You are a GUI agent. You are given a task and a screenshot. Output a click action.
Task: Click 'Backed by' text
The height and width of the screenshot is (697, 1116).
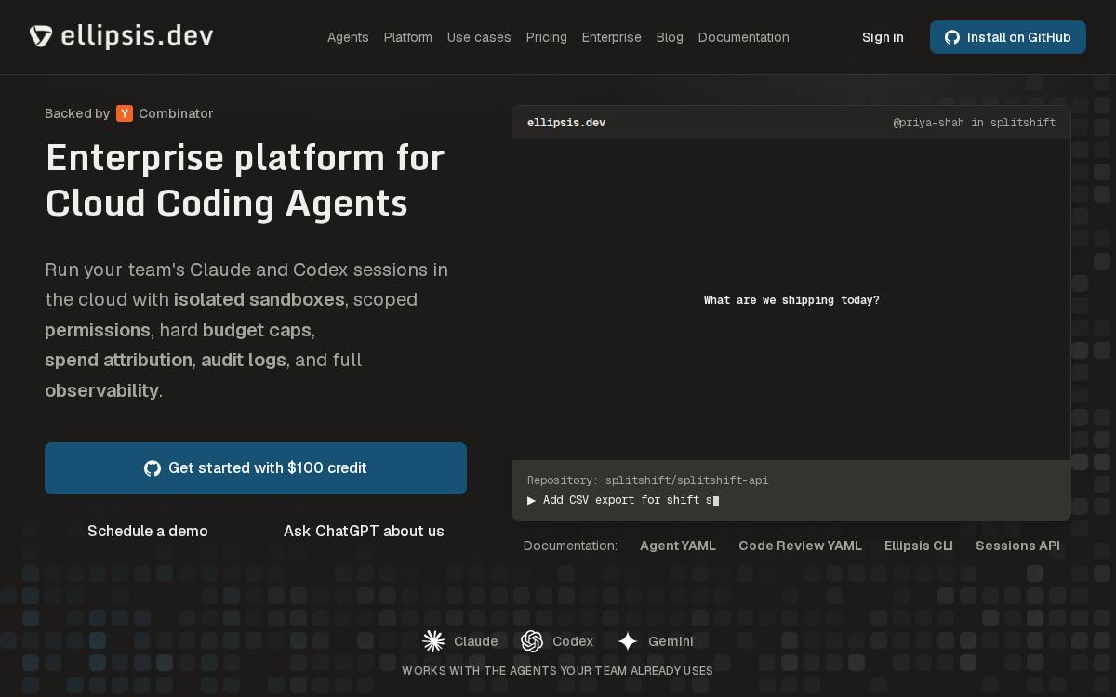click(x=77, y=113)
